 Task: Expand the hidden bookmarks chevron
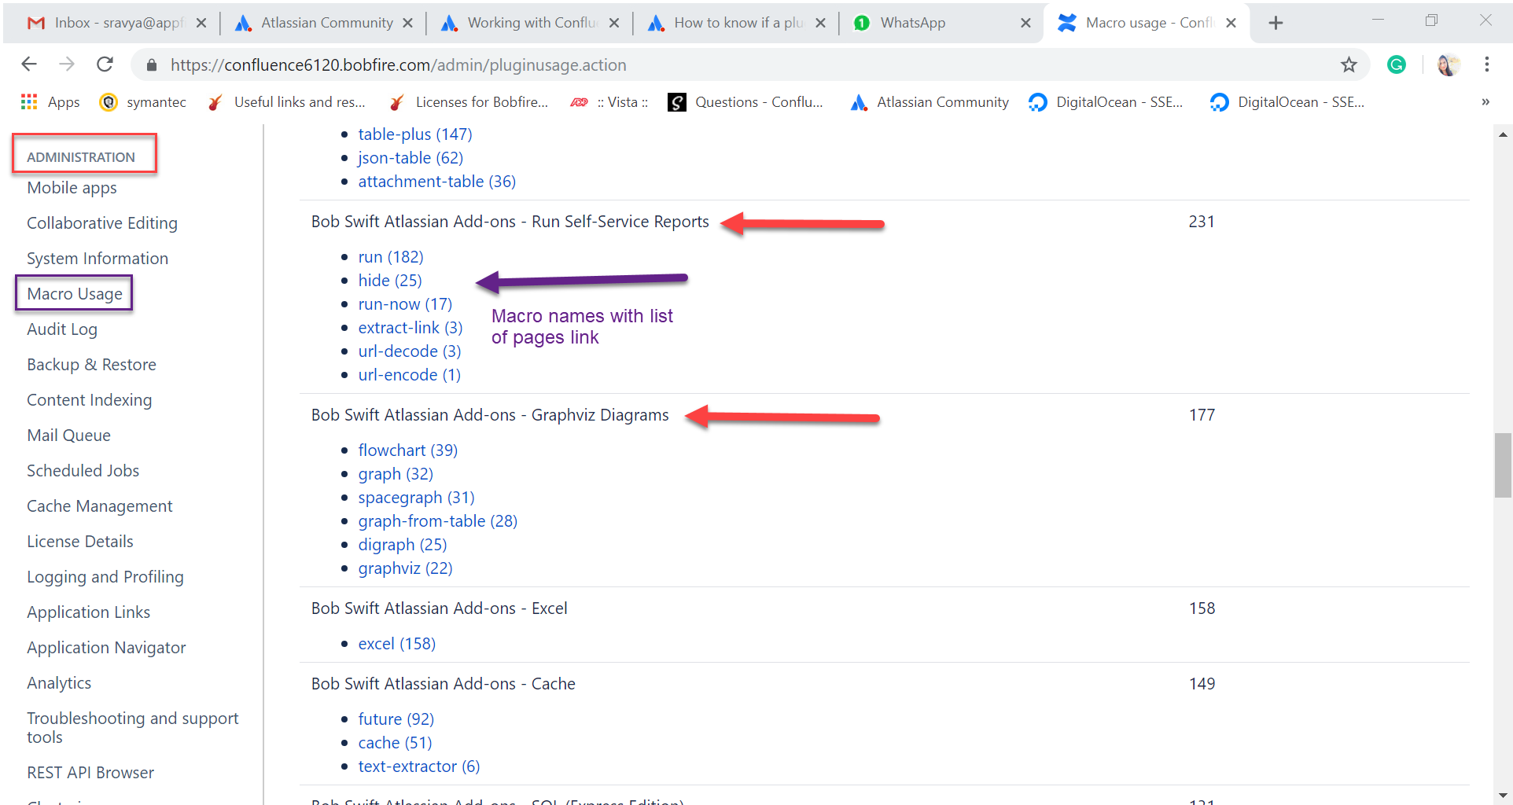[1485, 101]
